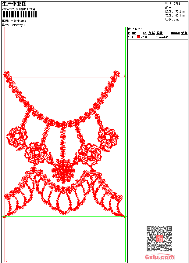Select the Colorway 1 text

18,25
